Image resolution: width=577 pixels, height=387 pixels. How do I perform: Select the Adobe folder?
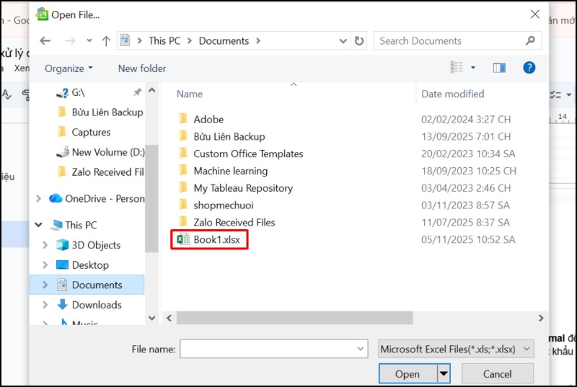click(x=201, y=120)
